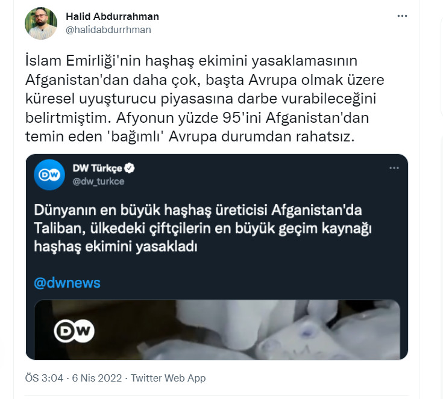Expand the quoted tweet's three-dot options
Viewport: 443px width, 399px height.
coord(394,168)
